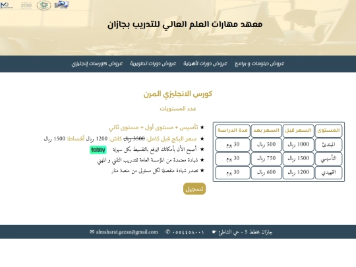Click the 1000 ريال price cell

point(299,144)
